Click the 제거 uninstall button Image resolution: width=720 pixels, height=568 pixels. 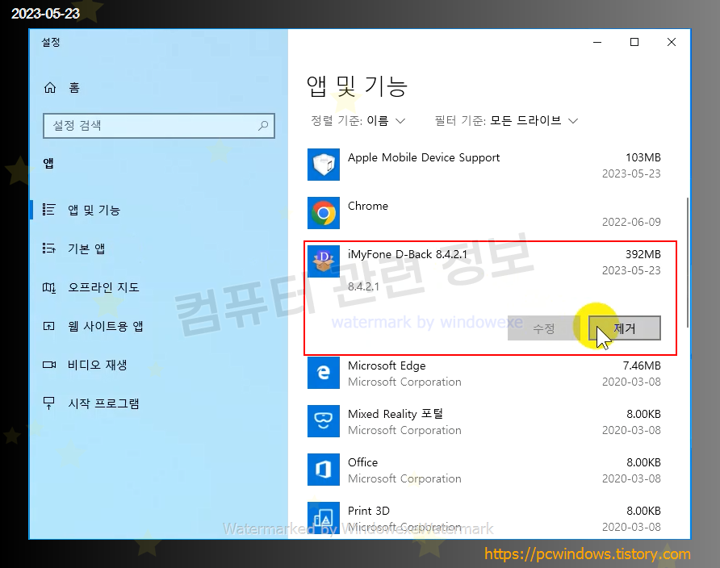[x=625, y=328]
